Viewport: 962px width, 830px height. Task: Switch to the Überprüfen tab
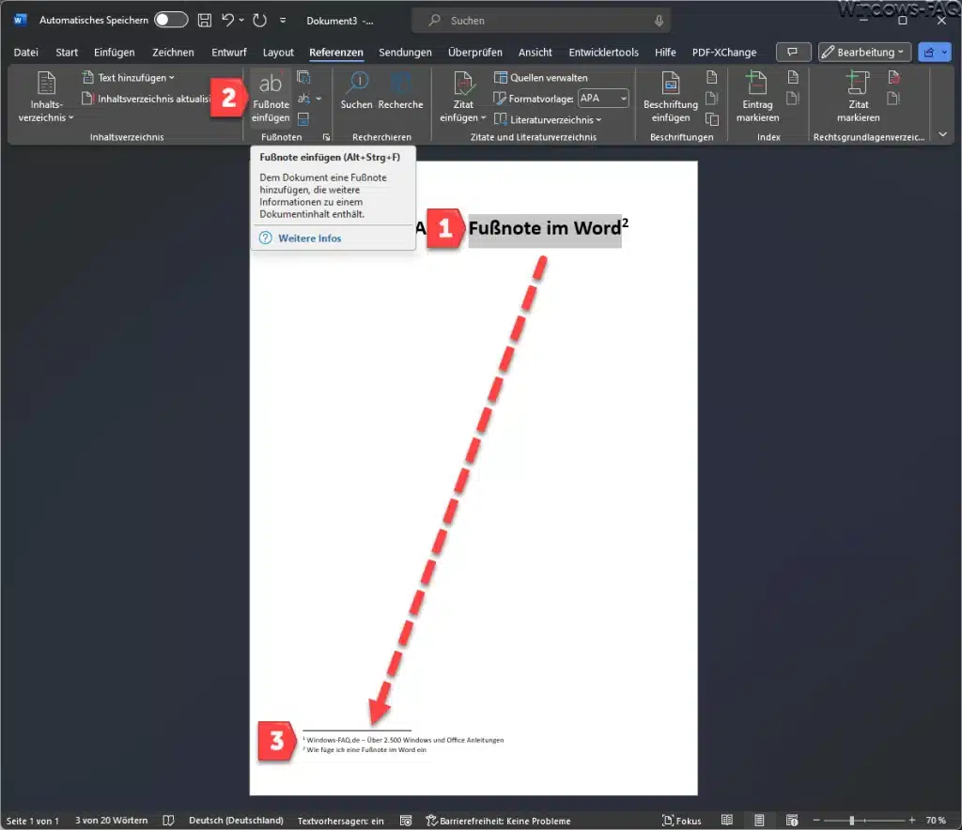tap(474, 52)
